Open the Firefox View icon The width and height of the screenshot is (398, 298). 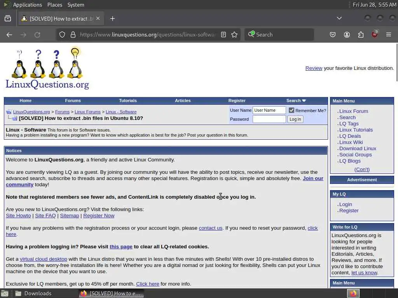click(8, 19)
